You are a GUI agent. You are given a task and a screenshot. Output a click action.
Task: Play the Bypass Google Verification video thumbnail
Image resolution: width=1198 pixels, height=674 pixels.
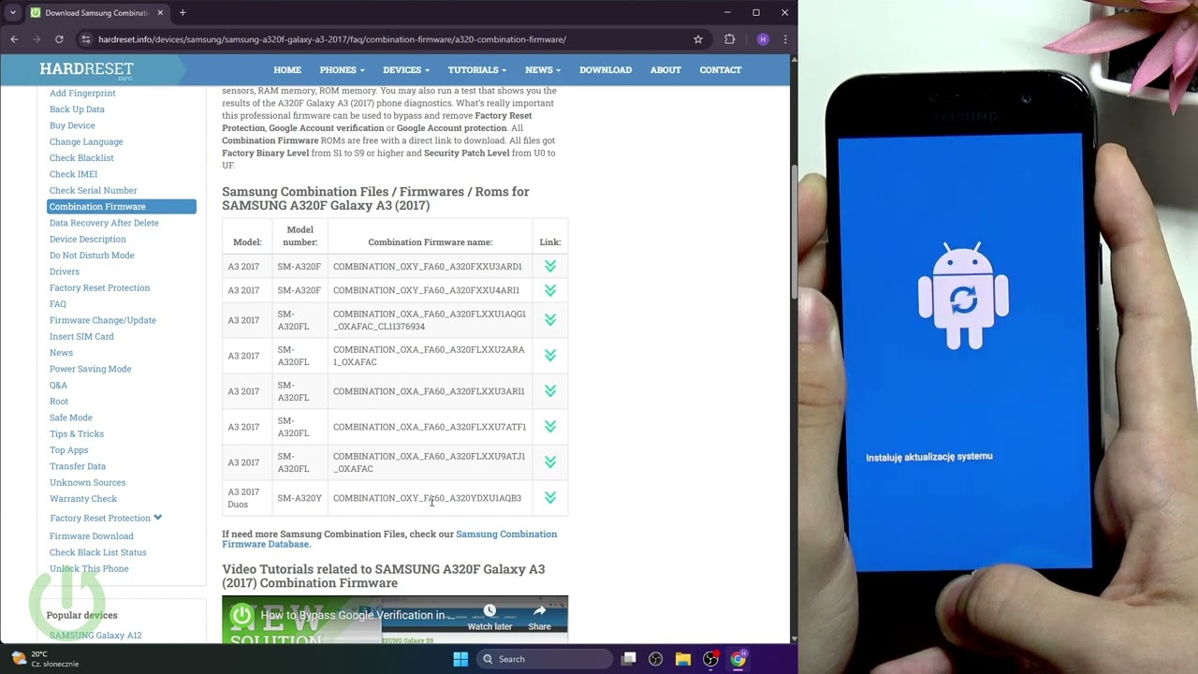coord(395,620)
